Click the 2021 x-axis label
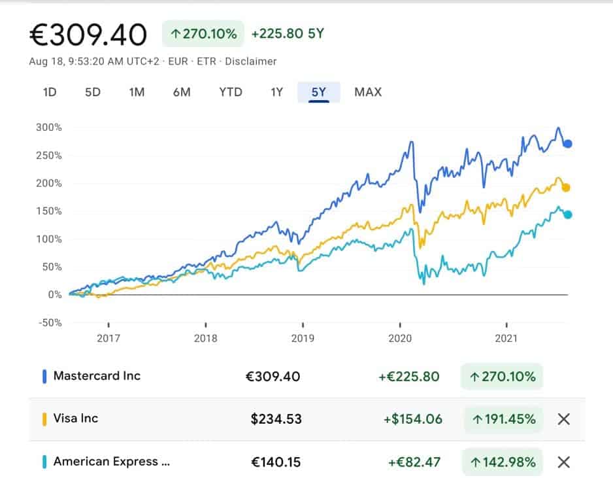 point(506,338)
